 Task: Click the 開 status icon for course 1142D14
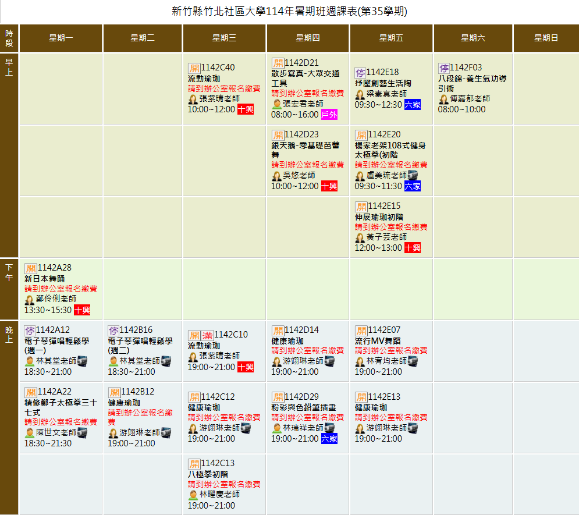278,330
